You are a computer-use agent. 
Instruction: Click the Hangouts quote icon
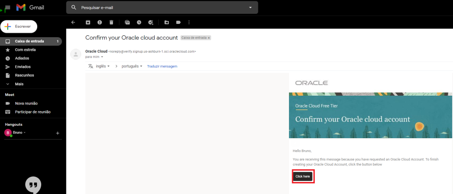tap(33, 185)
